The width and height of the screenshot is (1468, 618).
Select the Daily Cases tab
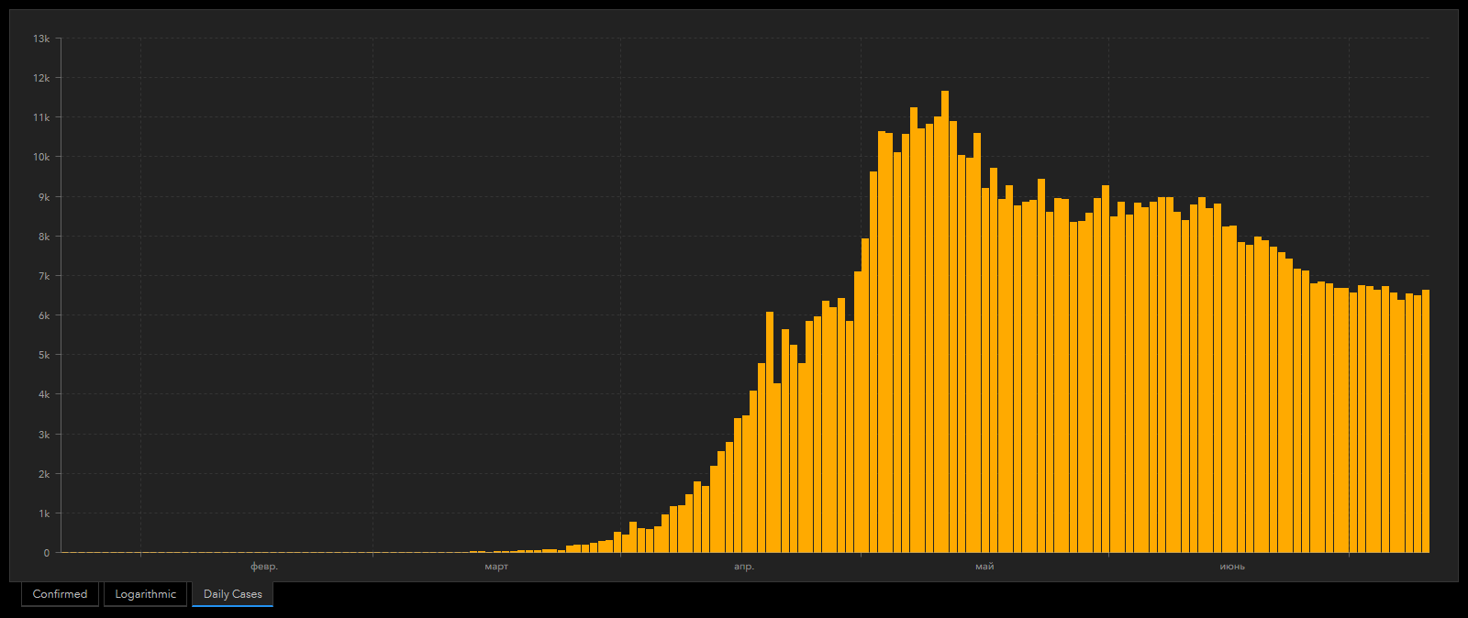point(232,594)
